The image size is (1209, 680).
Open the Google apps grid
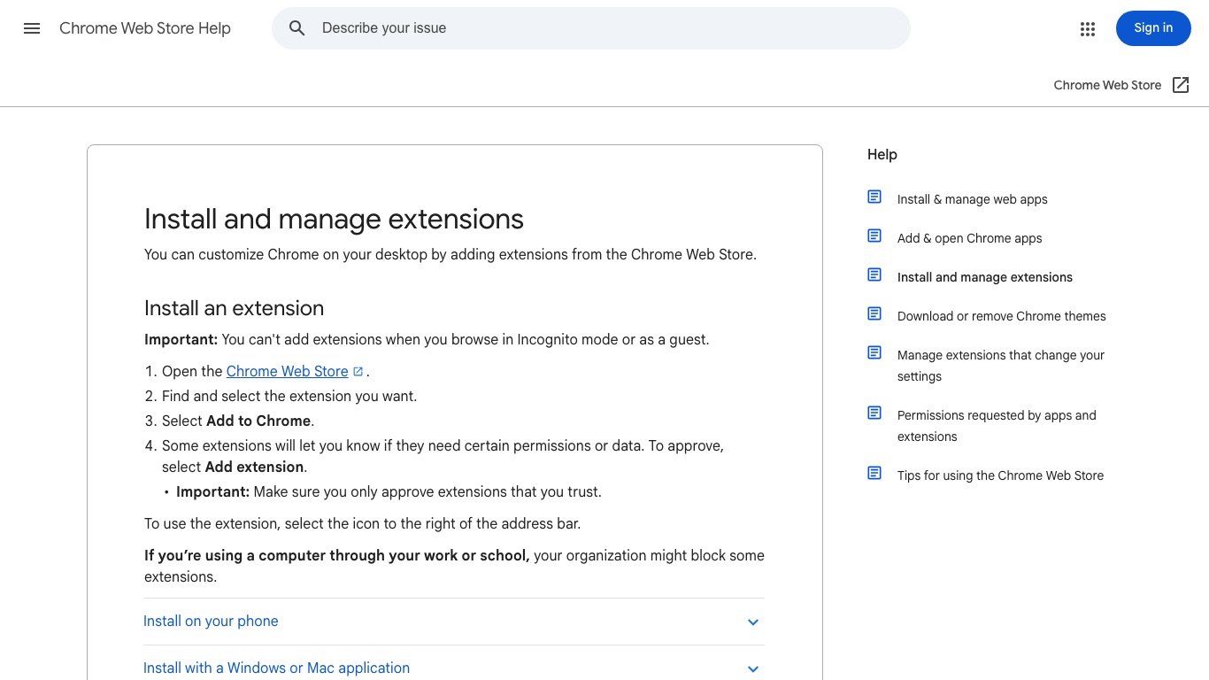tap(1088, 29)
